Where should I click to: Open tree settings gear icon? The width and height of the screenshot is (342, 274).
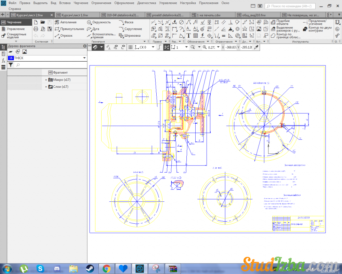tap(85, 46)
